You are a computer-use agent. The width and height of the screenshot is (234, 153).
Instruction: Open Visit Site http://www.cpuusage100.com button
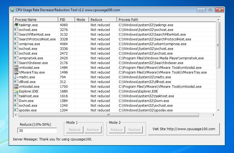[184, 129]
